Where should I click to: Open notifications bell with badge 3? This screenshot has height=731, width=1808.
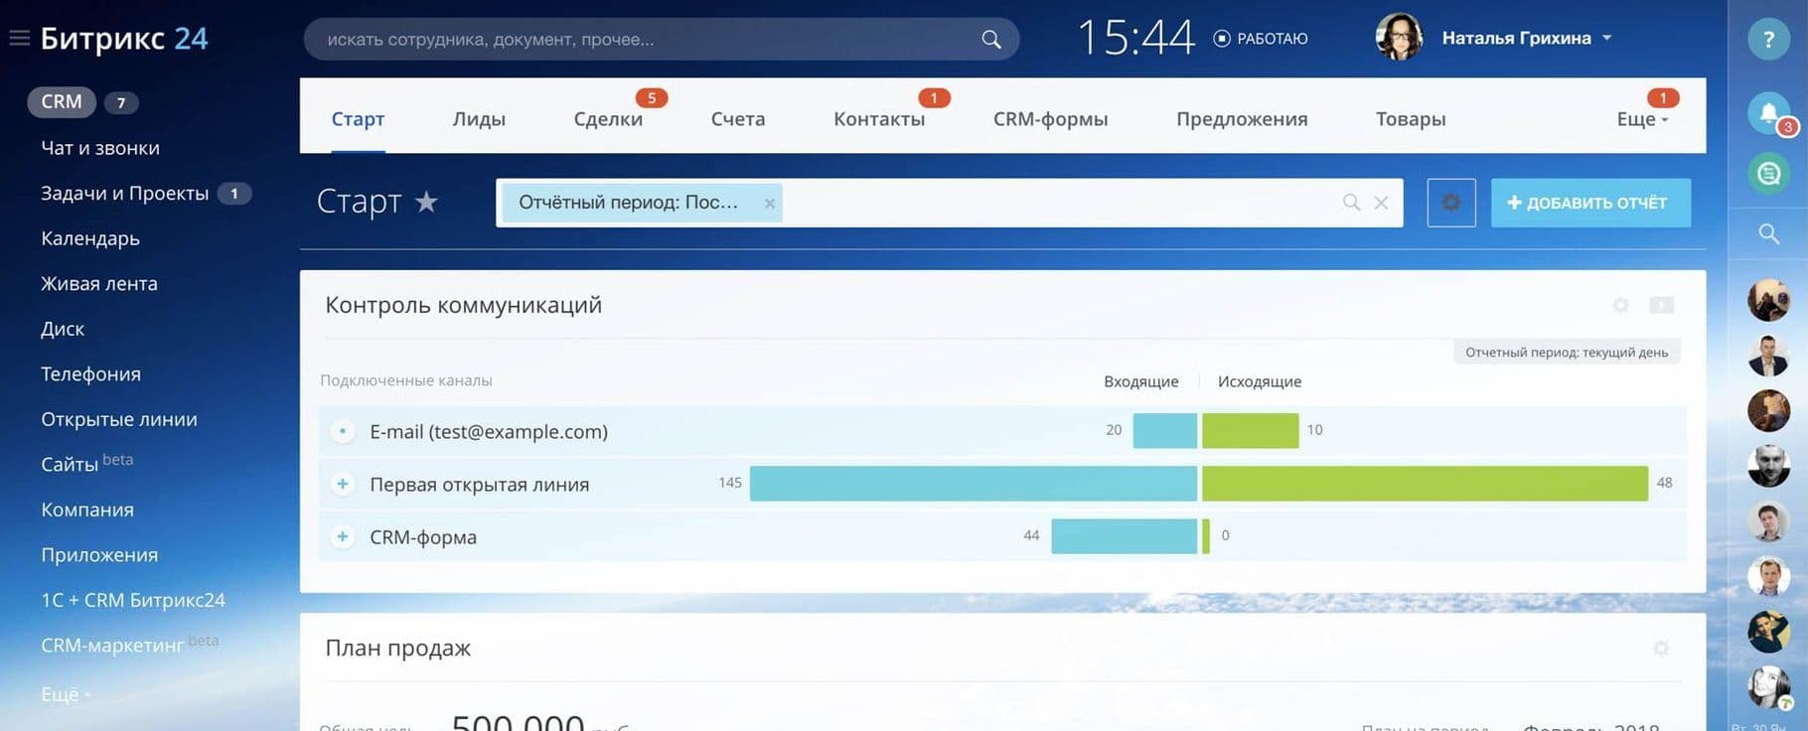pyautogui.click(x=1768, y=113)
